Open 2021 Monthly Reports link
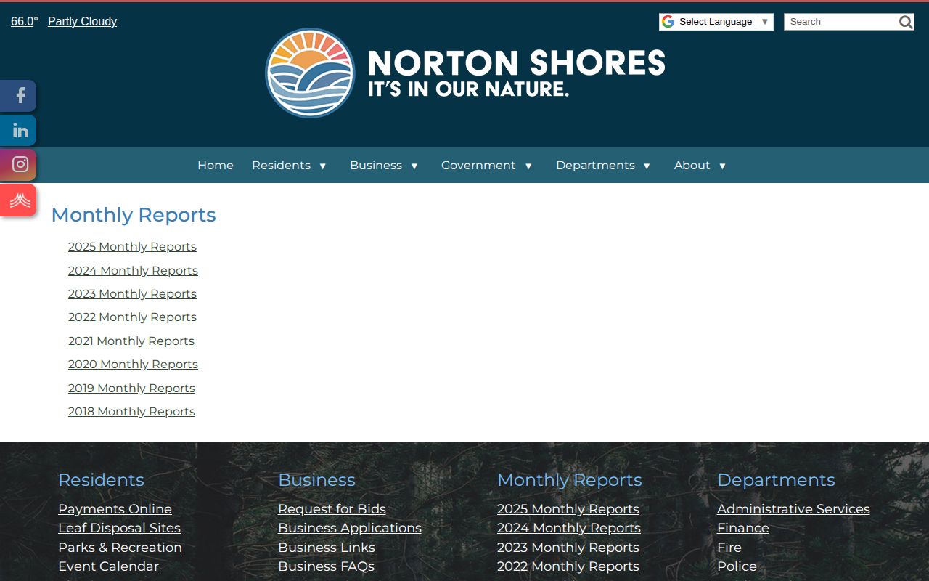This screenshot has height=581, width=929. (131, 341)
